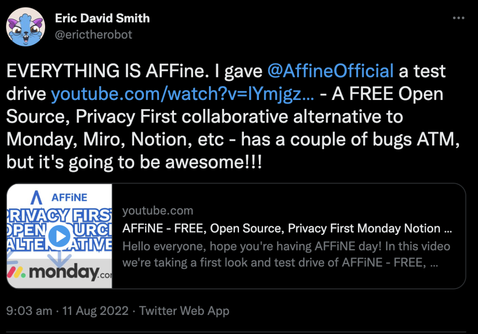Click the 9:03 am timestamp
This screenshot has height=334, width=478.
[29, 311]
